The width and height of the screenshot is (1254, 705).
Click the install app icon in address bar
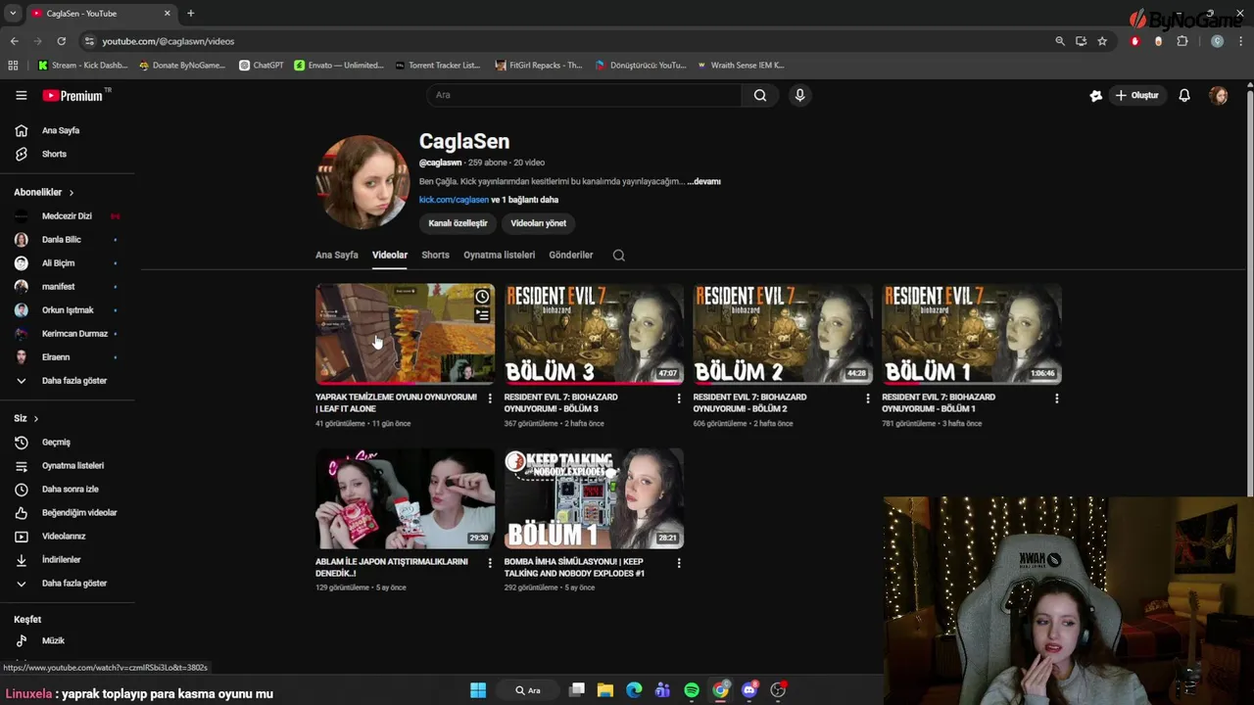(1081, 41)
